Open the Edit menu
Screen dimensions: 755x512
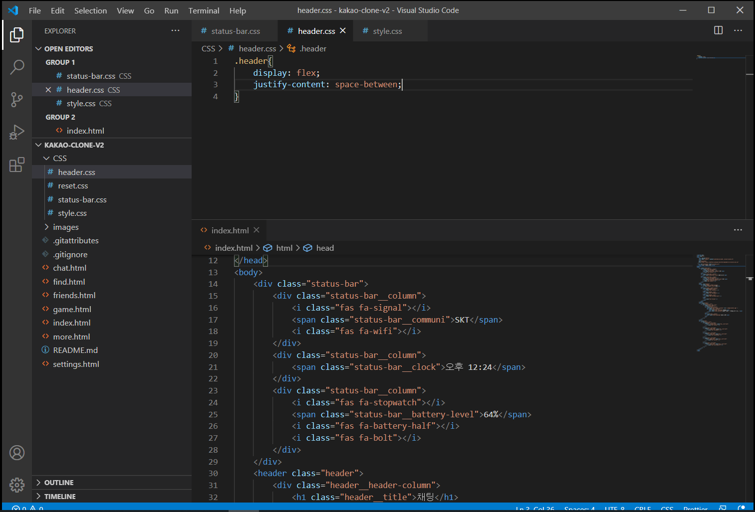57,10
